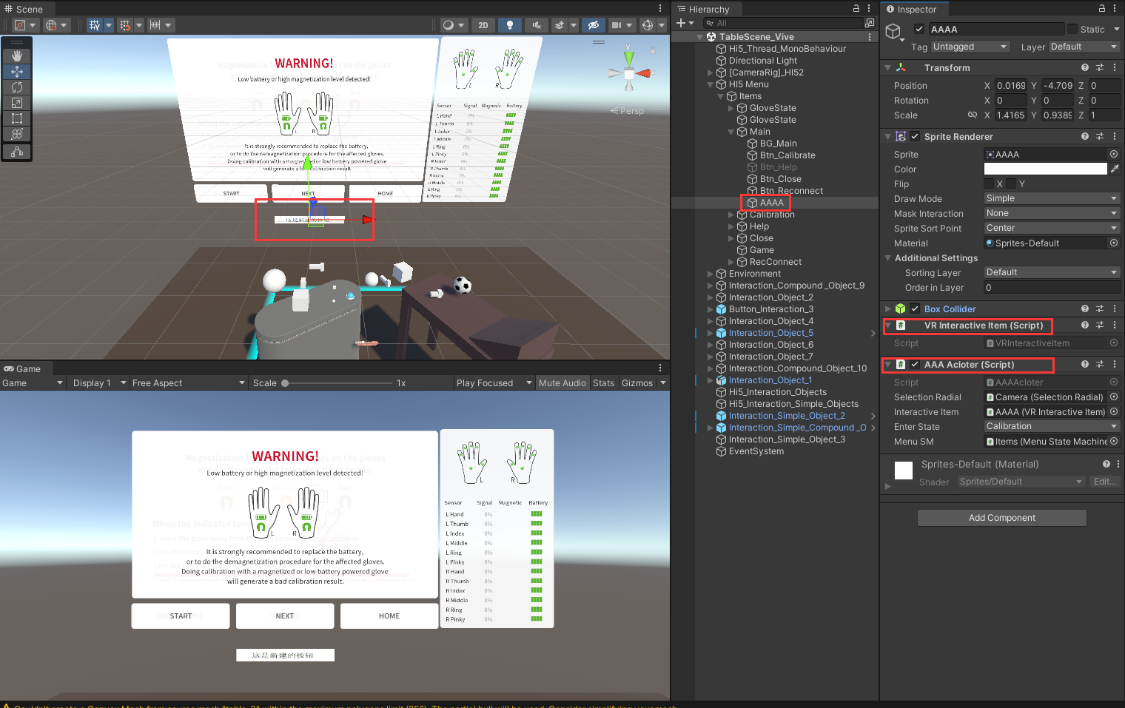The width and height of the screenshot is (1125, 708).
Task: Uncheck the Sprite Renderer enabled checkbox
Action: [915, 136]
